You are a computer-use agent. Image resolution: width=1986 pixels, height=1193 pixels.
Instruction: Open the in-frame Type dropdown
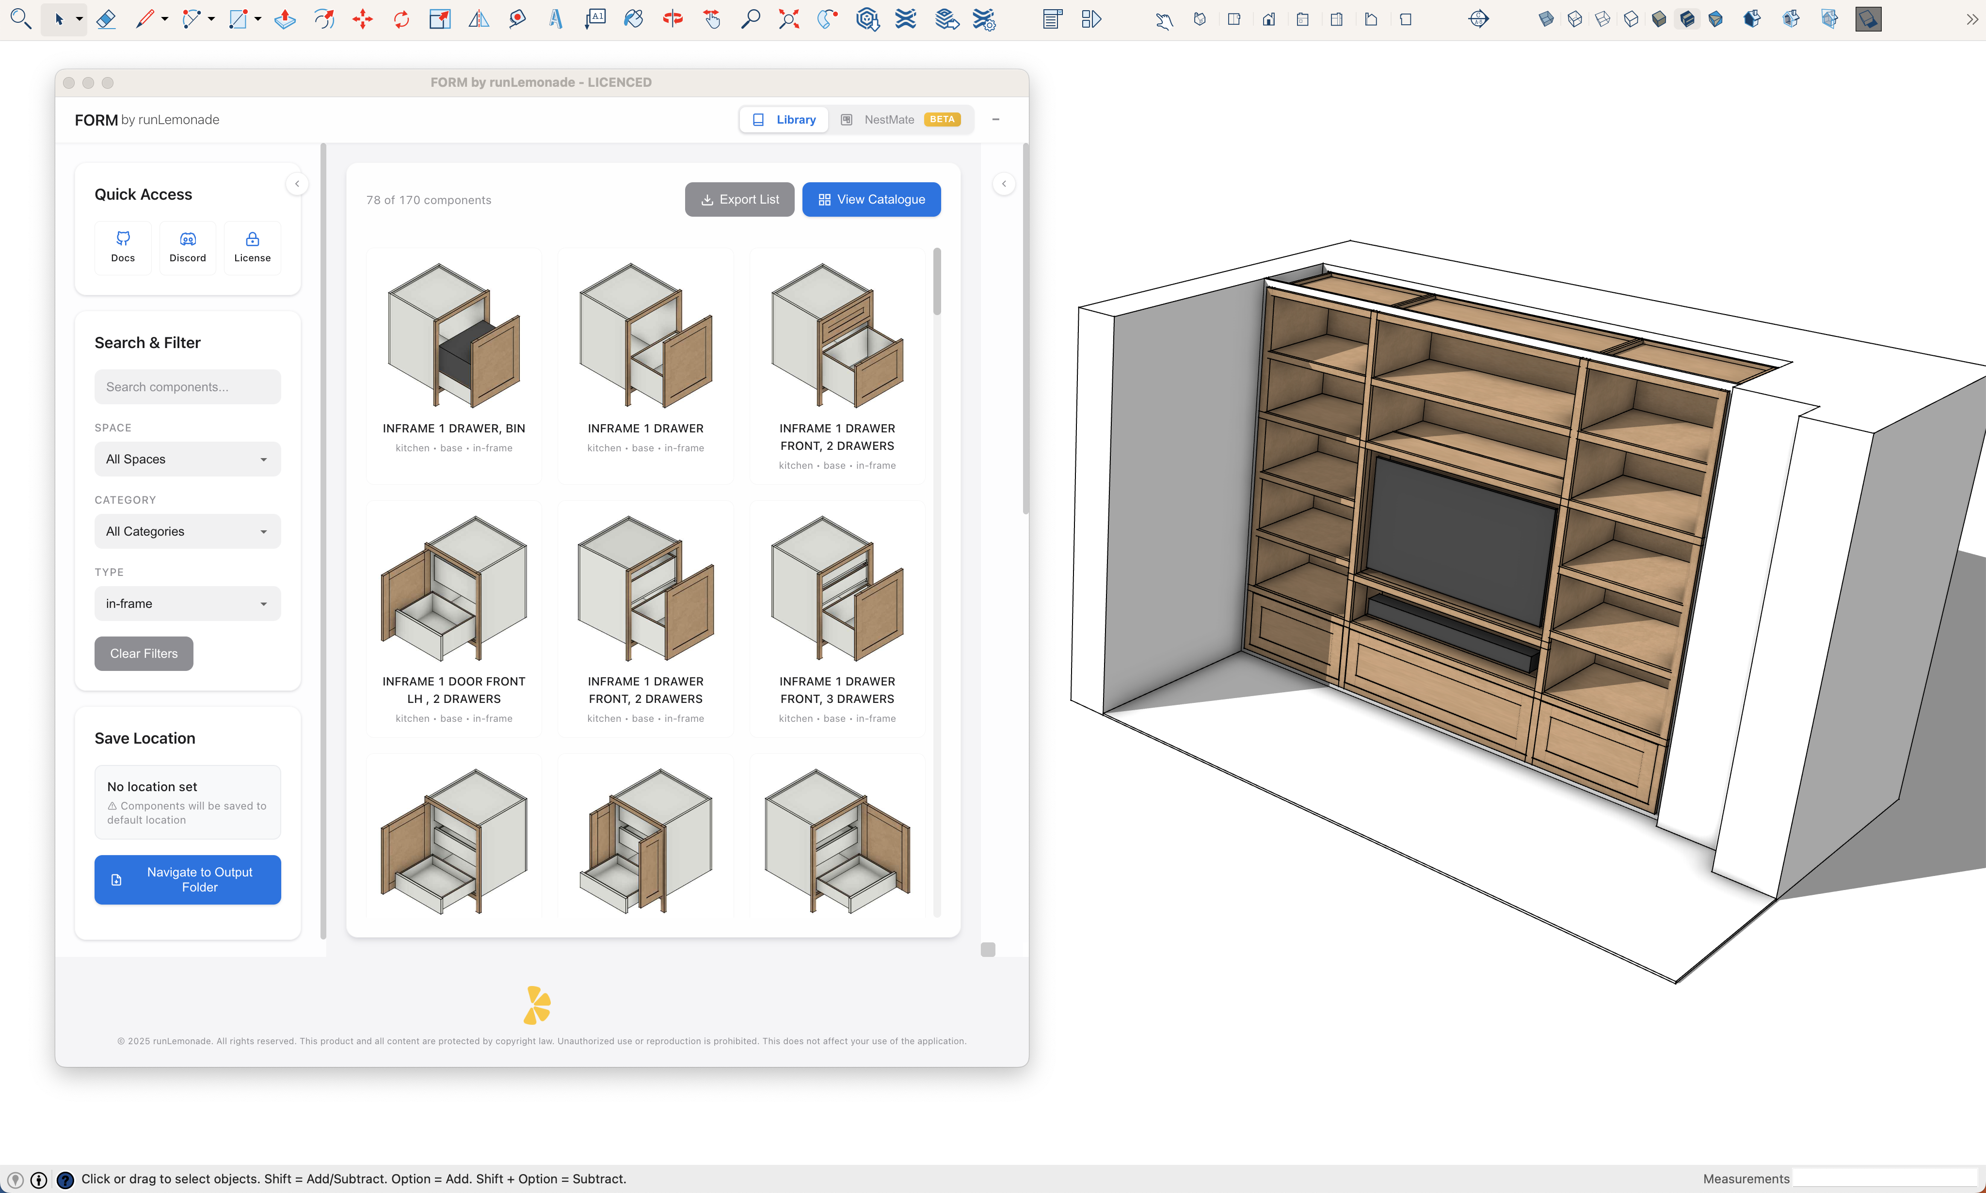pos(187,604)
